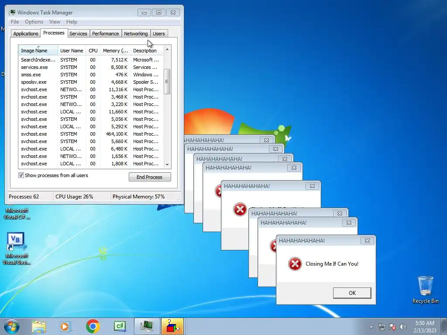Click the process list scroll up arrow

[167, 50]
